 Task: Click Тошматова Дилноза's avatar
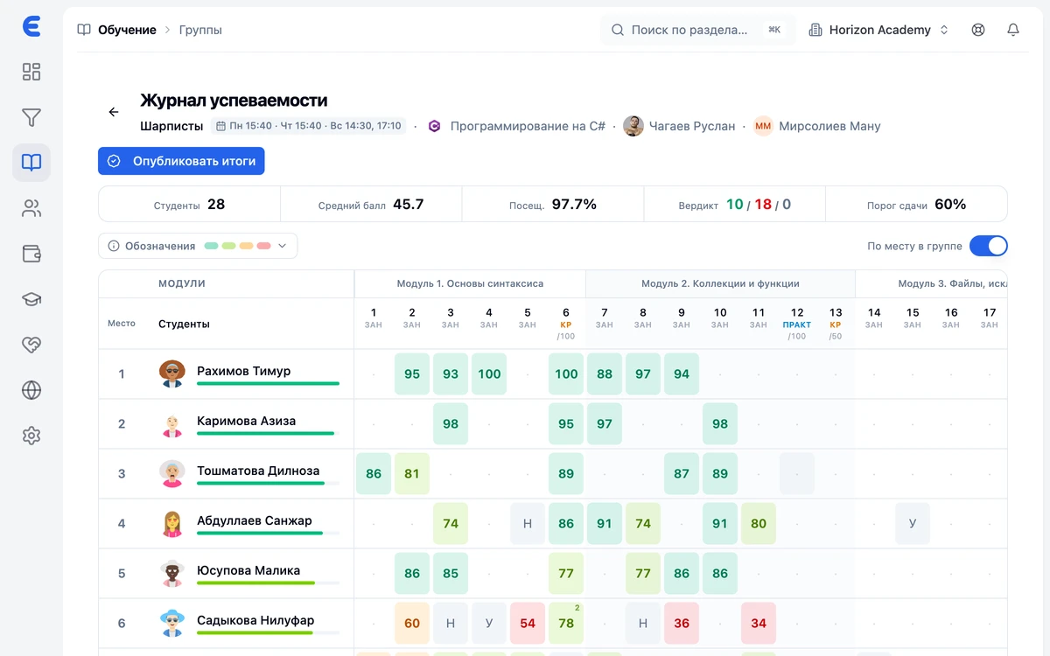pos(172,473)
